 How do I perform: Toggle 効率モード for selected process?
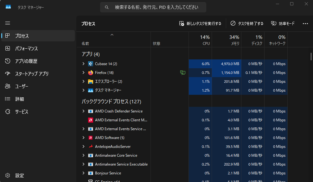pyautogui.click(x=283, y=24)
